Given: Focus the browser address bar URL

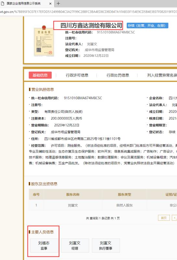Looking at the screenshot, I should click(x=88, y=12).
